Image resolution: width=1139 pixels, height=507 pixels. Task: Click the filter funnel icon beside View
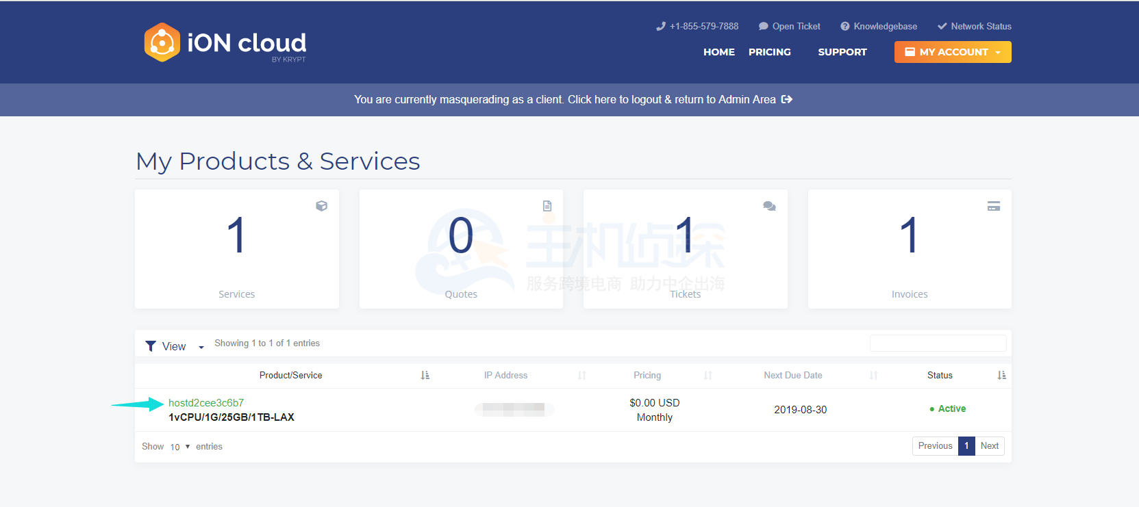tap(151, 346)
